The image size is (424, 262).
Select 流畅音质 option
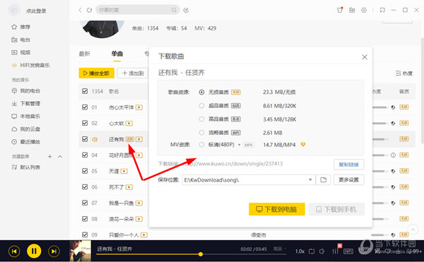[201, 133]
